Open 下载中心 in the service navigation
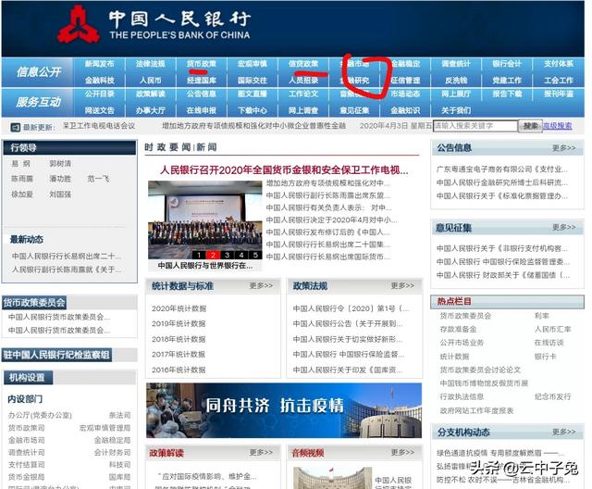The height and width of the screenshot is (489, 592). (x=253, y=110)
